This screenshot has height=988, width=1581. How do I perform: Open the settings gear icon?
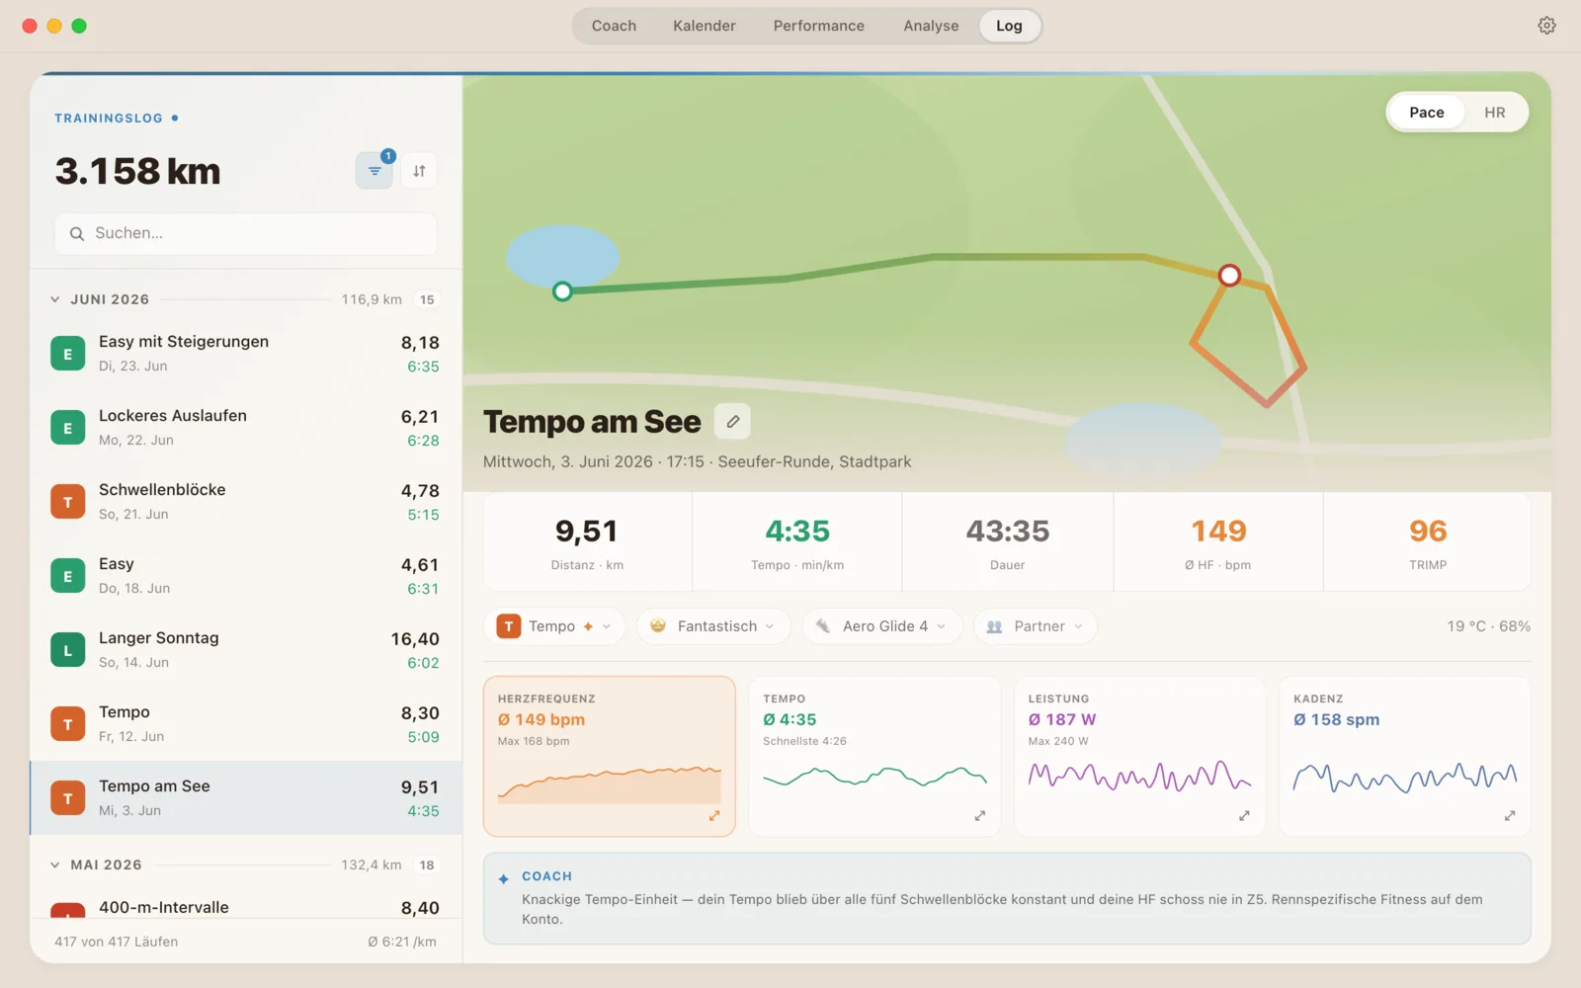(x=1546, y=26)
